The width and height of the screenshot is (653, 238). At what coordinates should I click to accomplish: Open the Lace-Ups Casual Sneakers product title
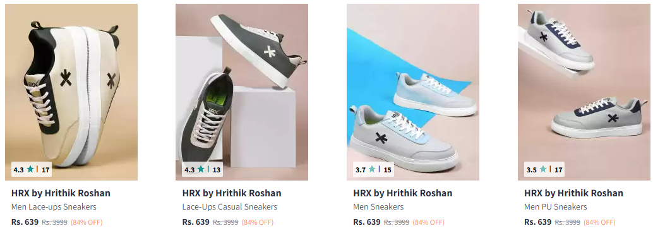tap(230, 207)
